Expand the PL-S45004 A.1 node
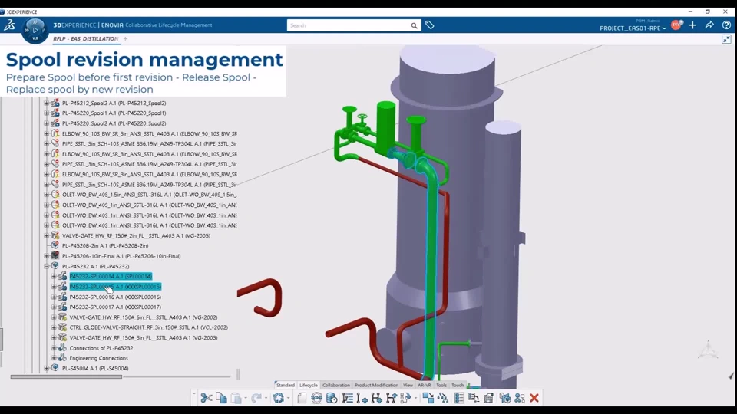Image resolution: width=737 pixels, height=414 pixels. click(47, 369)
